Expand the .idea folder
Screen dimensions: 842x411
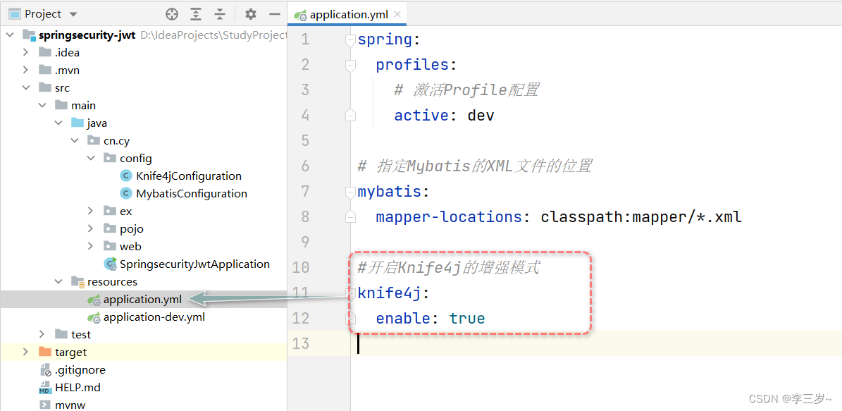25,53
